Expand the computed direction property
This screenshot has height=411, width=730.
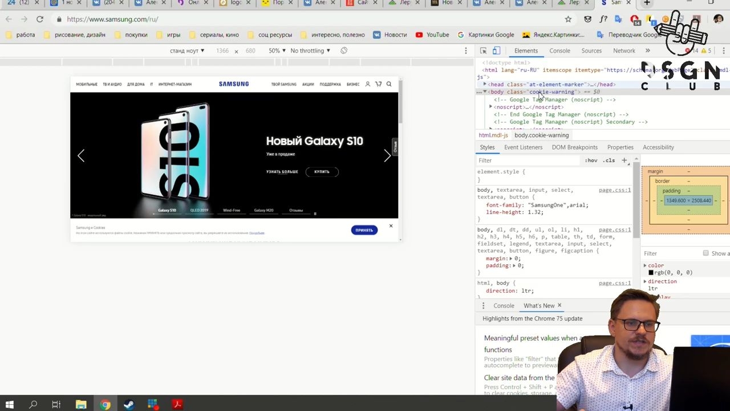click(x=645, y=281)
